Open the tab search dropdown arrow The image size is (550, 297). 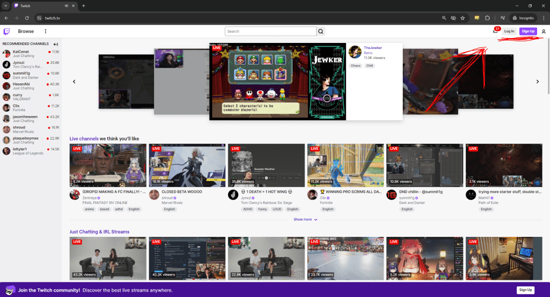4,5
